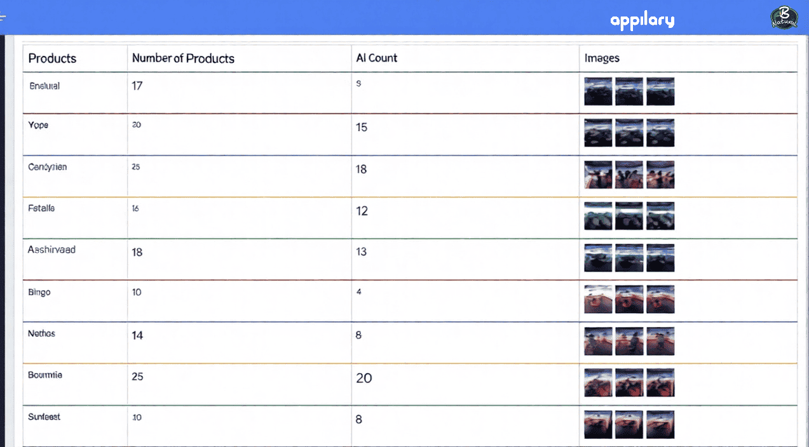The width and height of the screenshot is (809, 447).
Task: Sort by Number of Products column header
Action: coord(183,58)
